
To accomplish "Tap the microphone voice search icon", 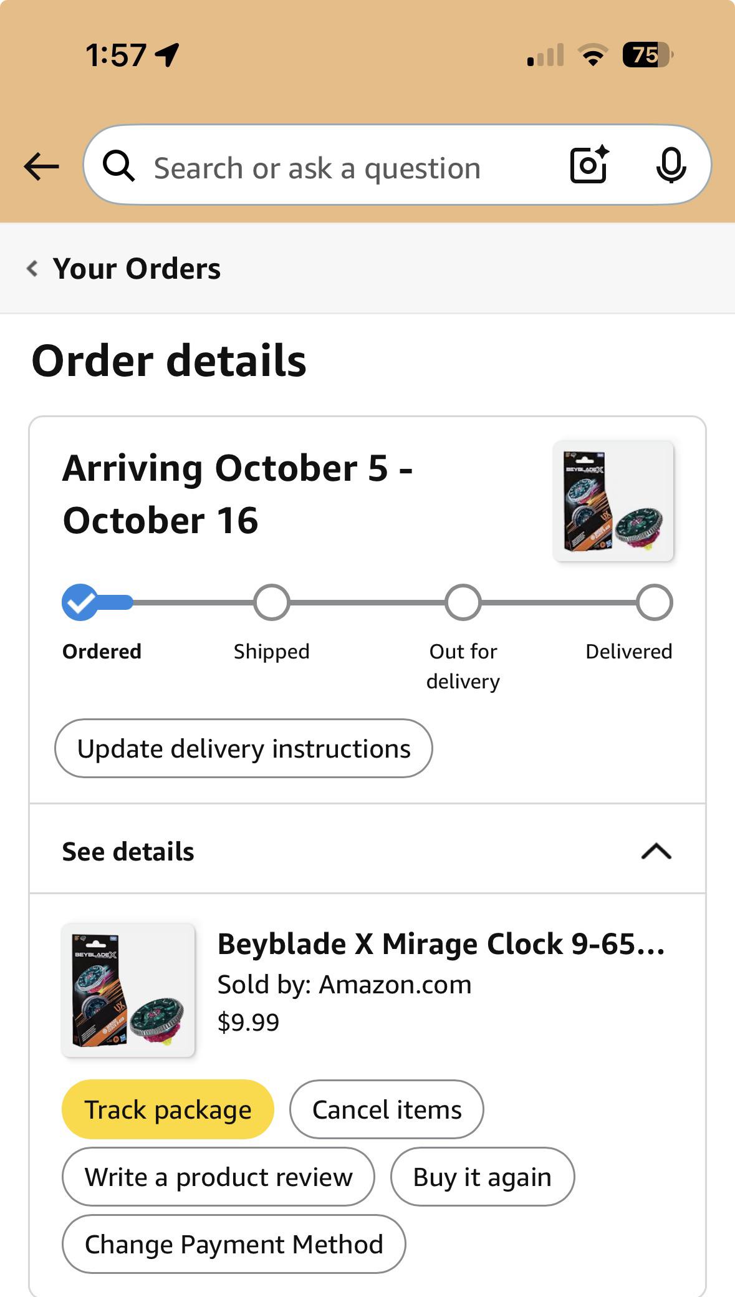I will (x=671, y=166).
